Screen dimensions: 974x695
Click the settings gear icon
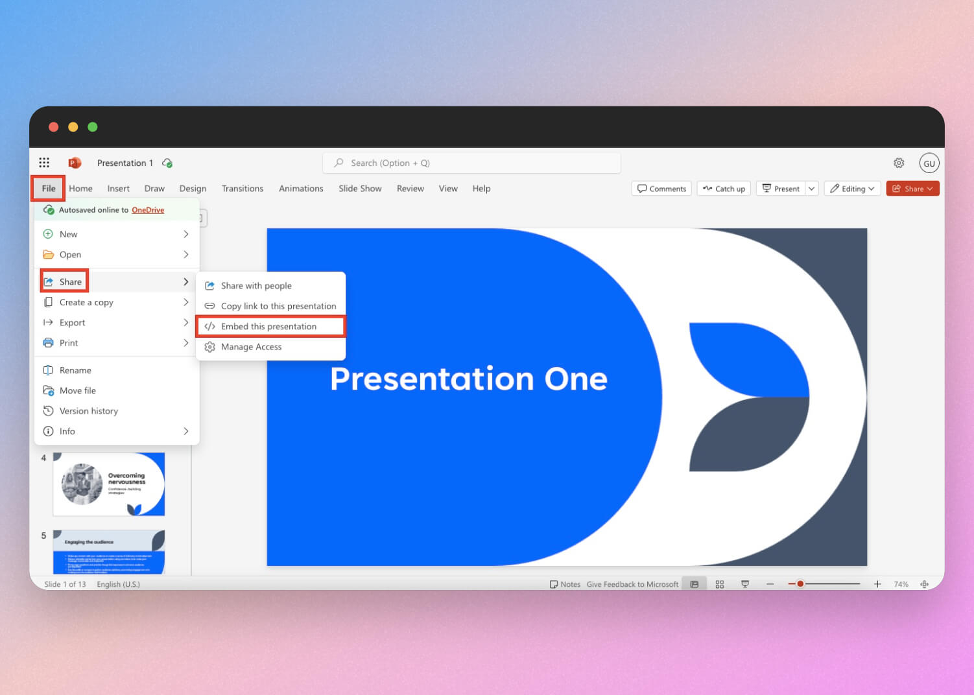pos(899,163)
